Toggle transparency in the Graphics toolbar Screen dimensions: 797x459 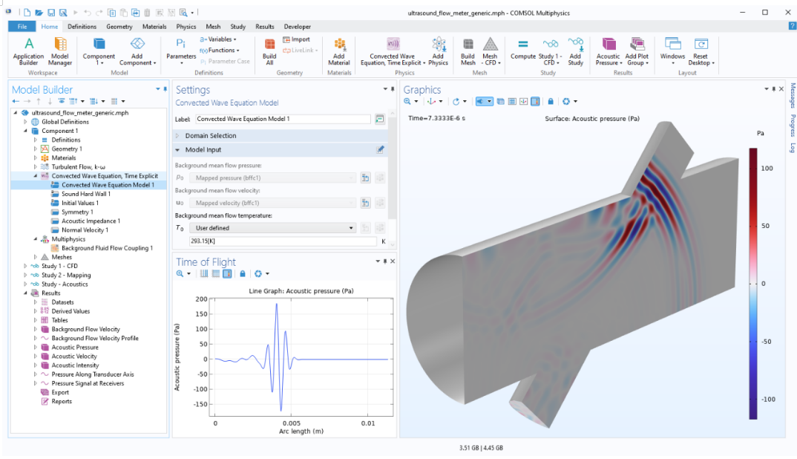(501, 101)
